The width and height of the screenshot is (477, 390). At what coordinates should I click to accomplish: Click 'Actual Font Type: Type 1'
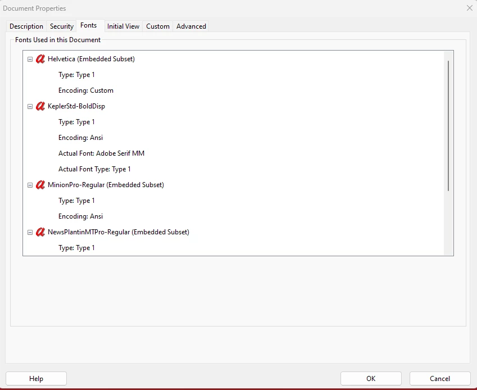point(94,169)
